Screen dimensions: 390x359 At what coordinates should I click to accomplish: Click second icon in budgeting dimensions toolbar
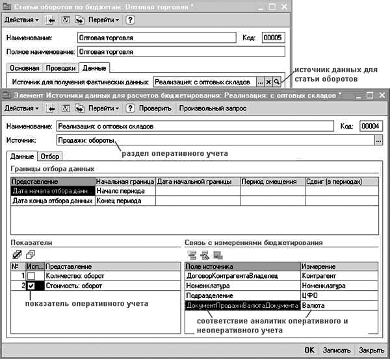click(x=205, y=255)
